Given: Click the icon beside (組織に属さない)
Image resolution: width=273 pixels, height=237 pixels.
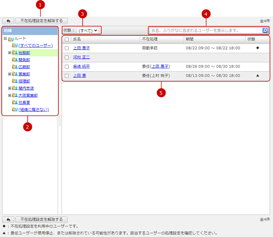Looking at the screenshot, I should point(15,110).
